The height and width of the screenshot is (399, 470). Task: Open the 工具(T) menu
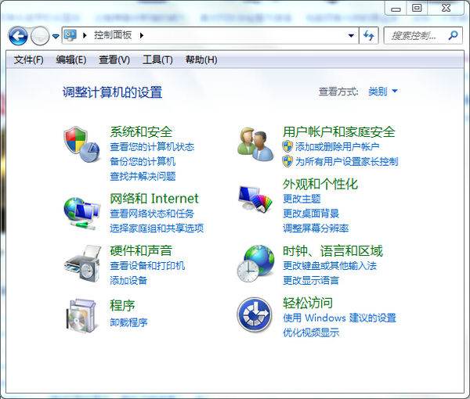coord(157,60)
